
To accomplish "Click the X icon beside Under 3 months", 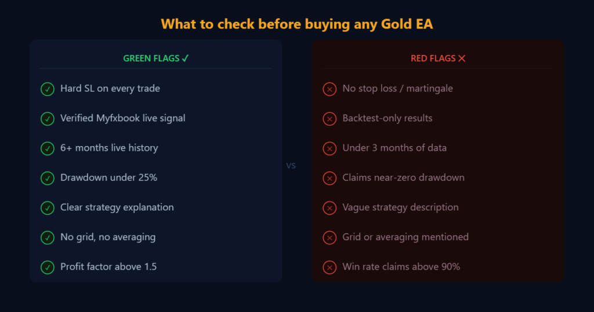I will click(x=329, y=148).
